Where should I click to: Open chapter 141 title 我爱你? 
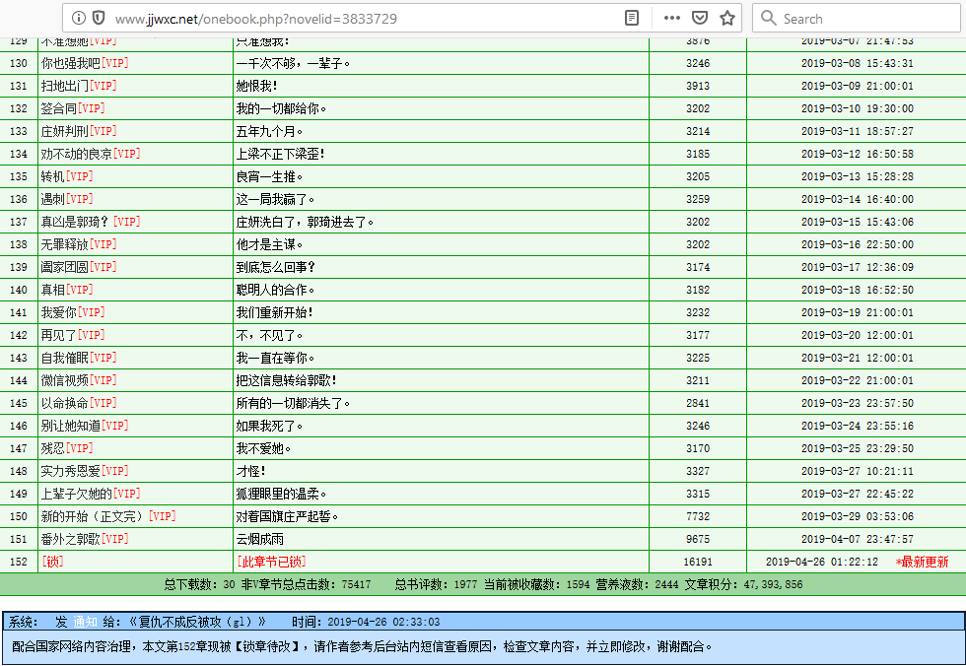tap(58, 312)
